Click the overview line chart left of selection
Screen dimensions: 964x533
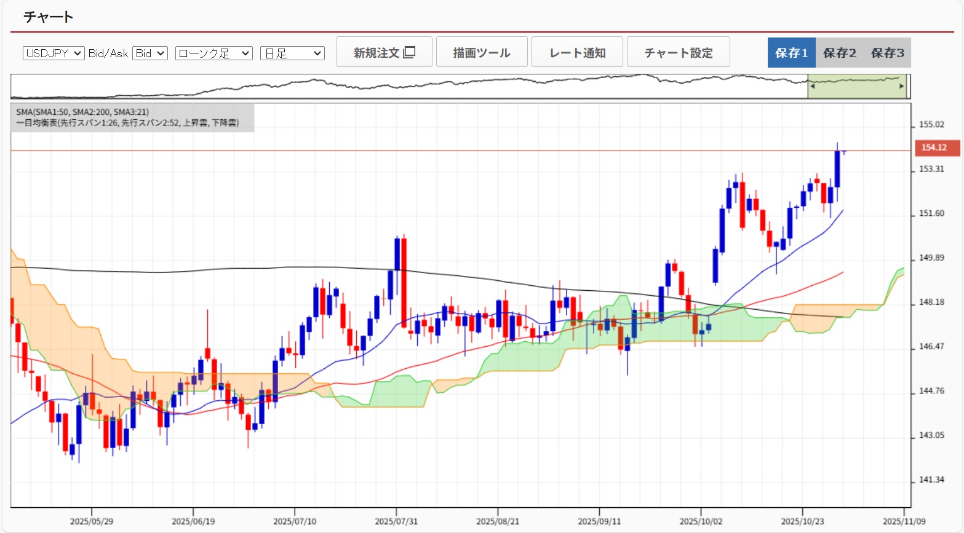point(406,85)
